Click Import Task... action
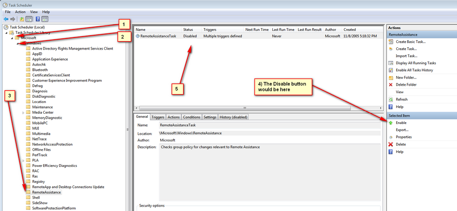 click(x=406, y=56)
